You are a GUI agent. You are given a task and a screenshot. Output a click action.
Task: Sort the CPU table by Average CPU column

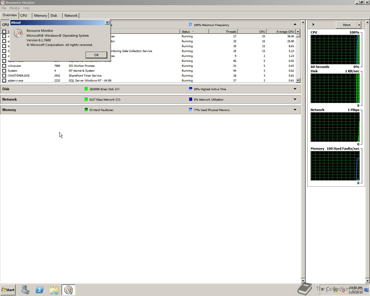tap(281, 32)
